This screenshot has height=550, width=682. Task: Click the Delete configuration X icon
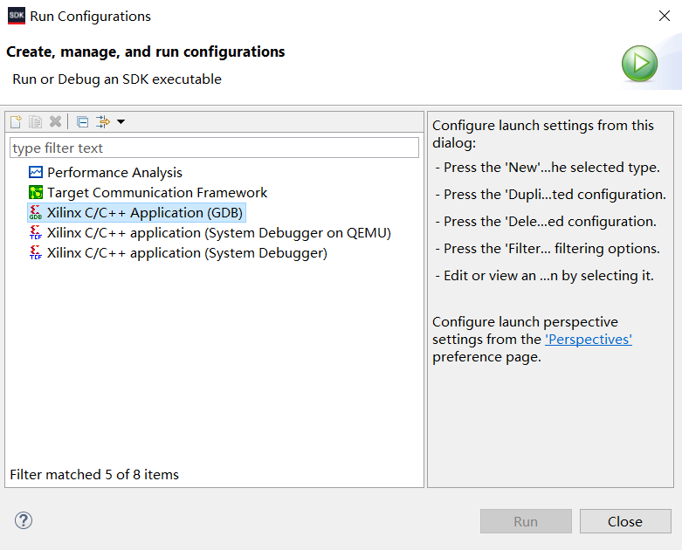[55, 121]
